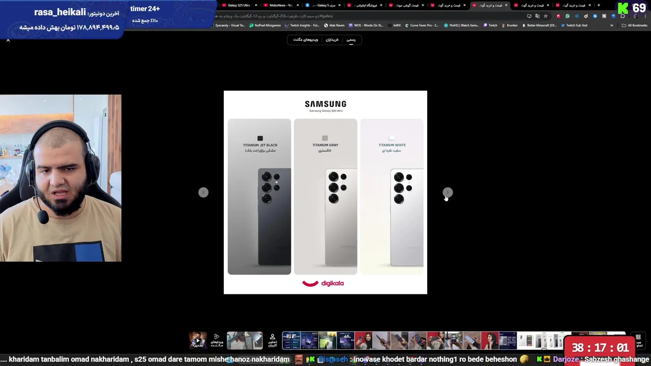Open the Curve Fever Pro bookmark
The image size is (651, 366).
pyautogui.click(x=422, y=25)
